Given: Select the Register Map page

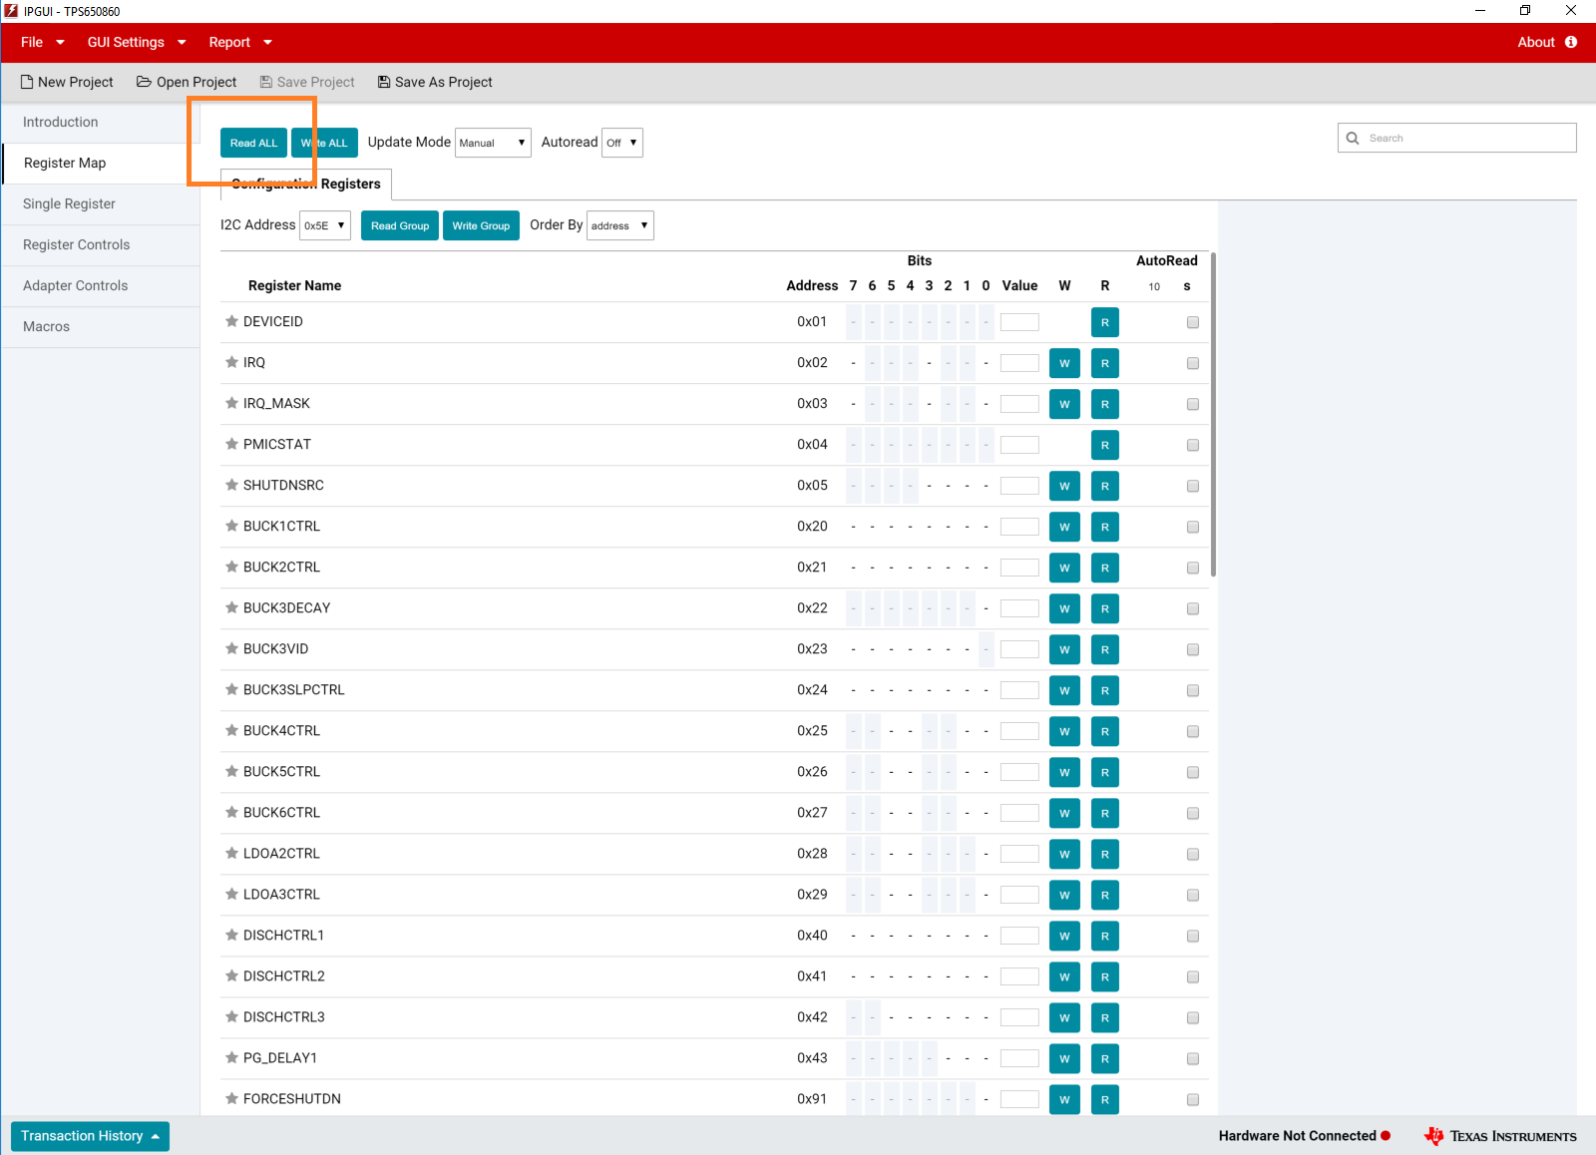Looking at the screenshot, I should click(x=101, y=163).
